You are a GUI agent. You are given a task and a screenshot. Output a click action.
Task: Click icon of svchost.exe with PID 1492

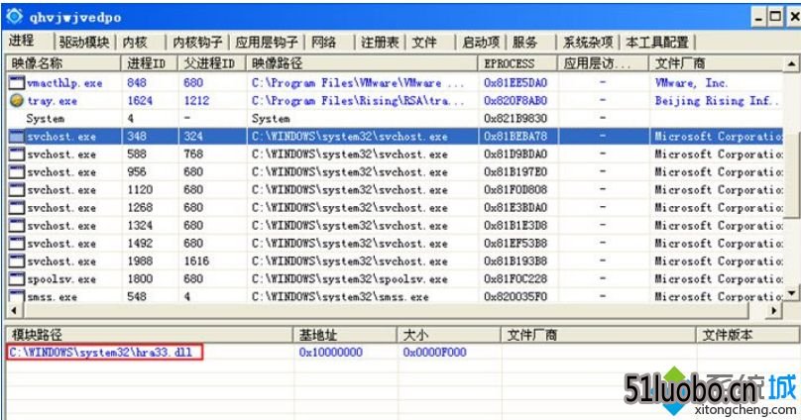pos(17,244)
